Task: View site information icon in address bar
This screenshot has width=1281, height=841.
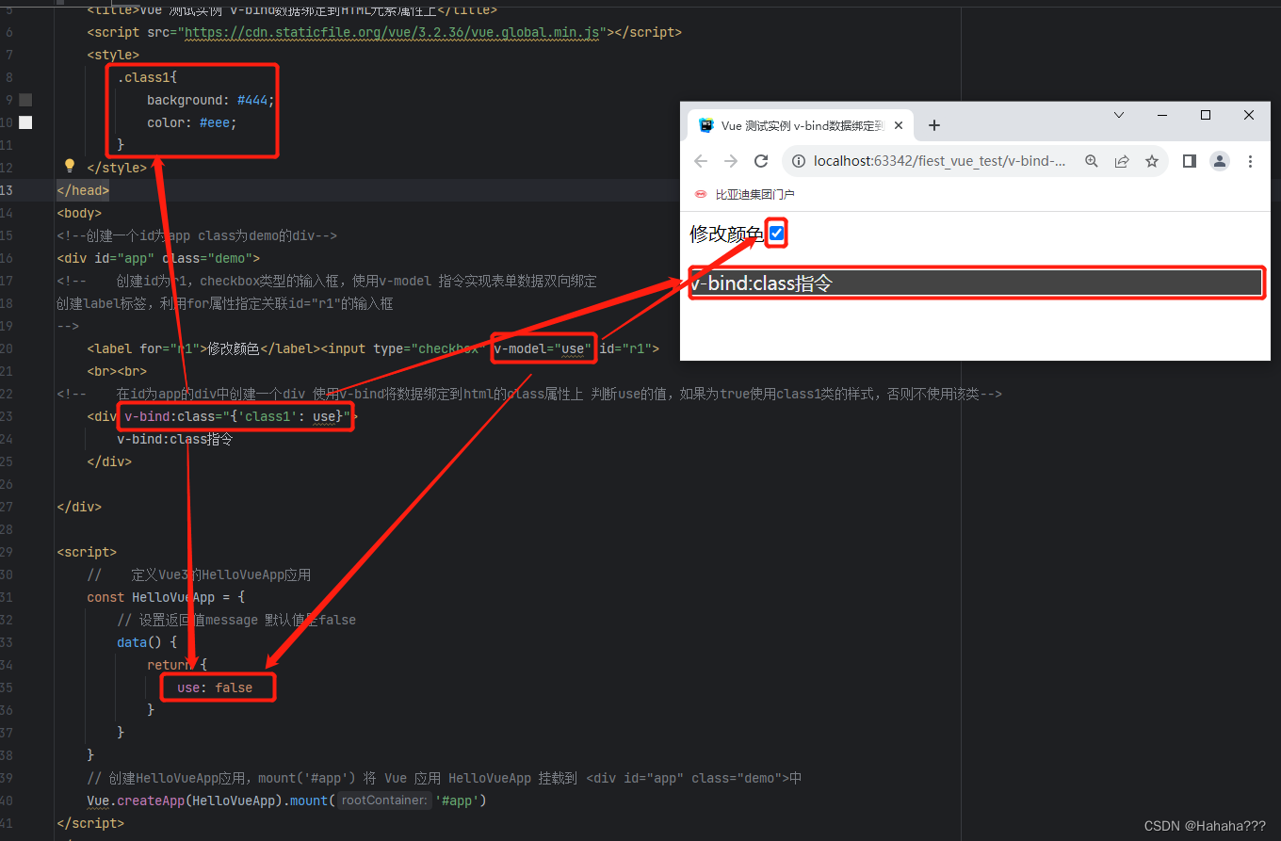Action: 799,161
